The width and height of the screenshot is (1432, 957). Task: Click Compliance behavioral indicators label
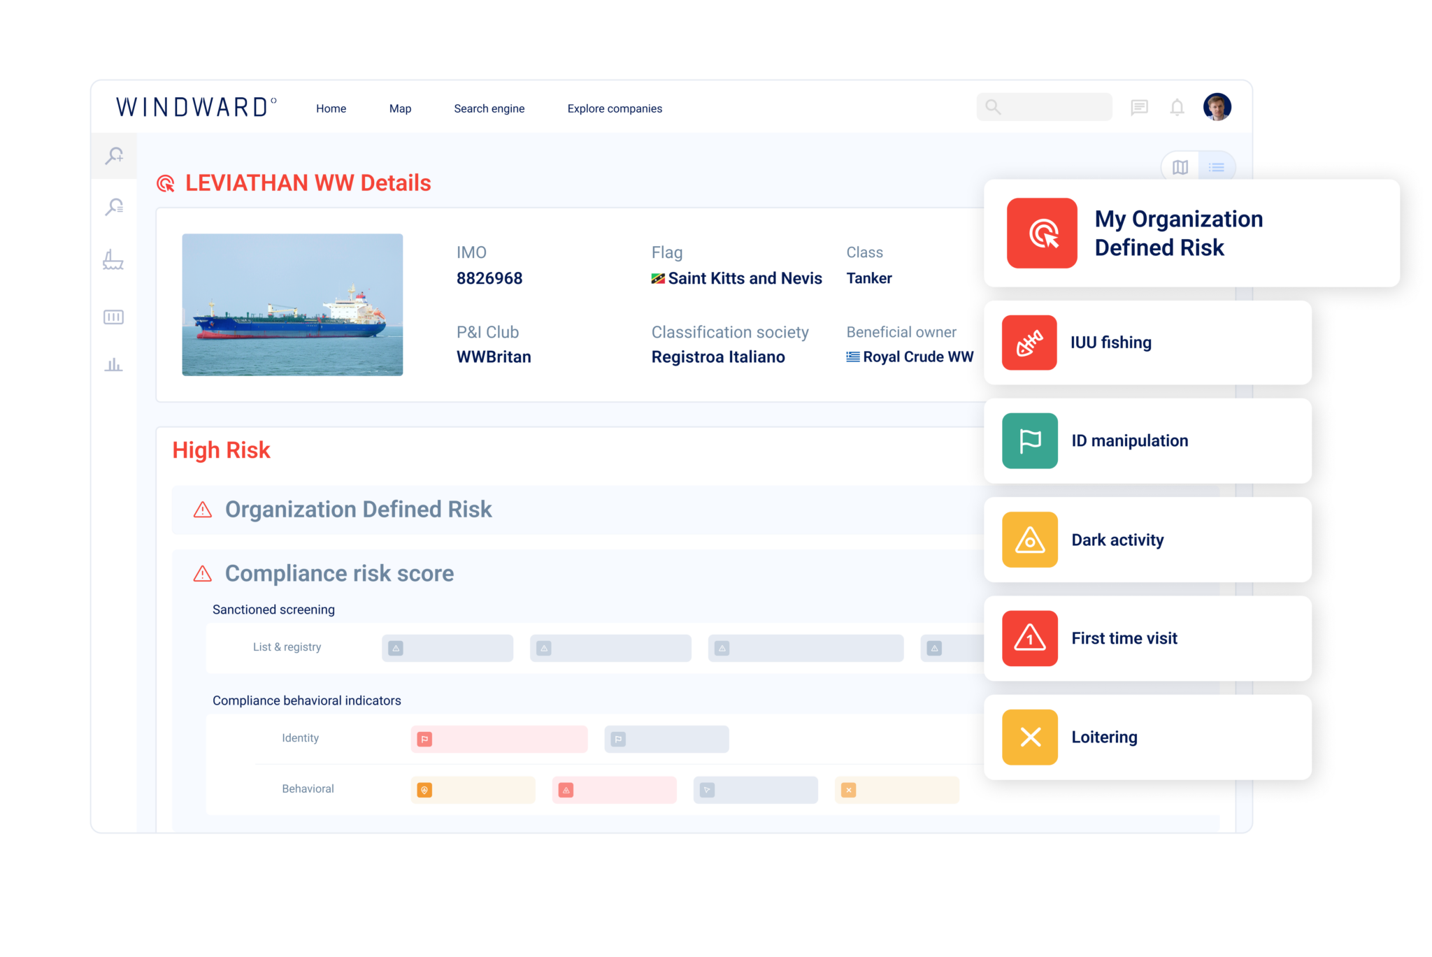coord(306,700)
